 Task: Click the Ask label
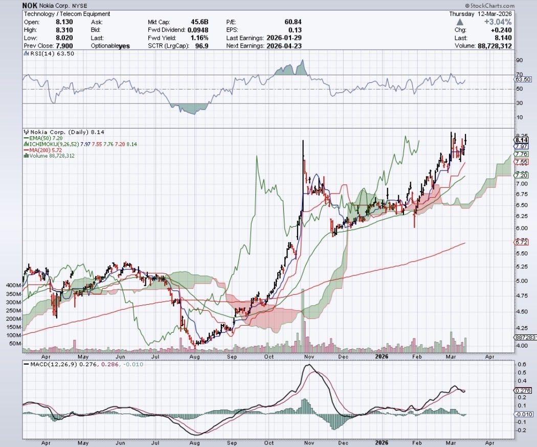(96, 22)
